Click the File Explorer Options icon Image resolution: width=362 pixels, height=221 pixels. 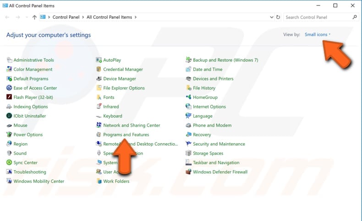(99, 88)
